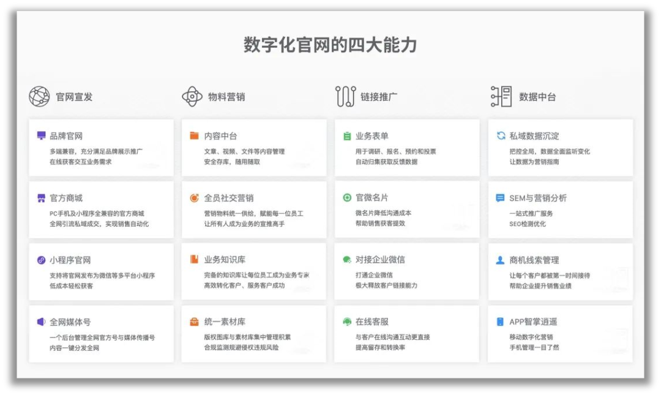This screenshot has height=395, width=661.
Task: Click the orange briefcase icon for 统一素材库
Action: pos(194,322)
